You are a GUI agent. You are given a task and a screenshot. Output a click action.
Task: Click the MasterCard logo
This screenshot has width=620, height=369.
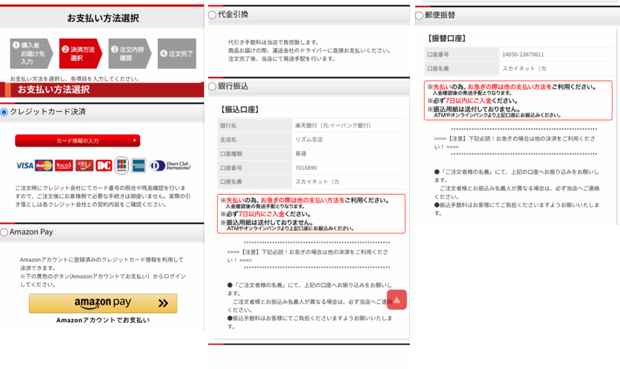[x=44, y=165]
